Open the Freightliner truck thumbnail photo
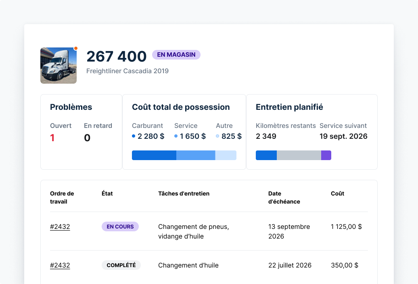418x284 pixels. pyautogui.click(x=59, y=65)
